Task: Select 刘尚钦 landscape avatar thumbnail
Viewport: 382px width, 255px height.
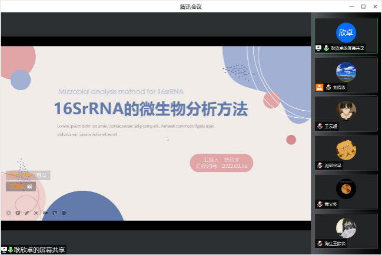Action: 346,71
